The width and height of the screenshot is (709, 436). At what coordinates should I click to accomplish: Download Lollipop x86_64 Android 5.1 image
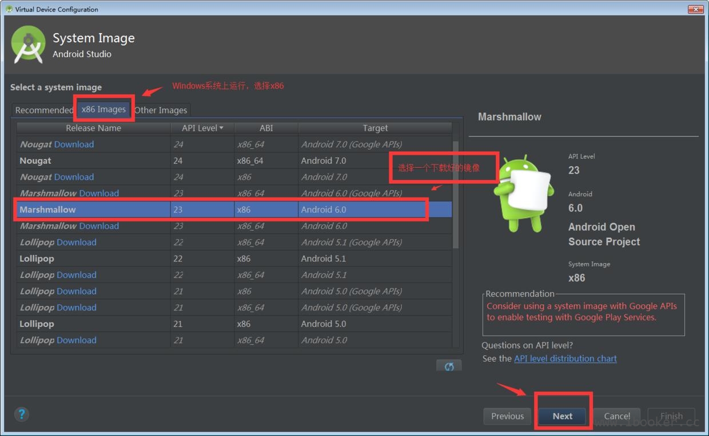pos(77,275)
